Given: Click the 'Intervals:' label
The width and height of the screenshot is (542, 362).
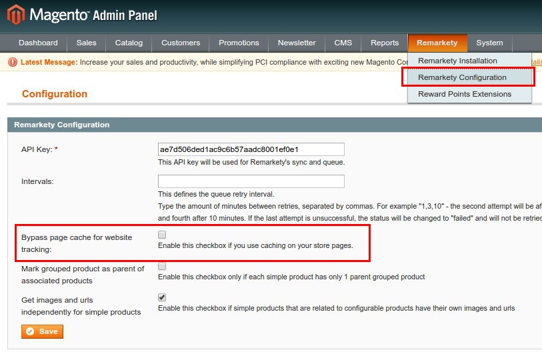Looking at the screenshot, I should [37, 181].
